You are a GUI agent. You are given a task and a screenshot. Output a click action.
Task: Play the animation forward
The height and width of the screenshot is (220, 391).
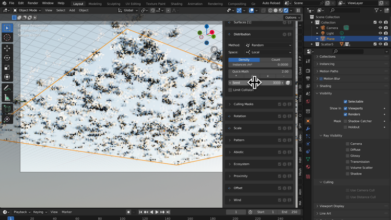(x=157, y=212)
